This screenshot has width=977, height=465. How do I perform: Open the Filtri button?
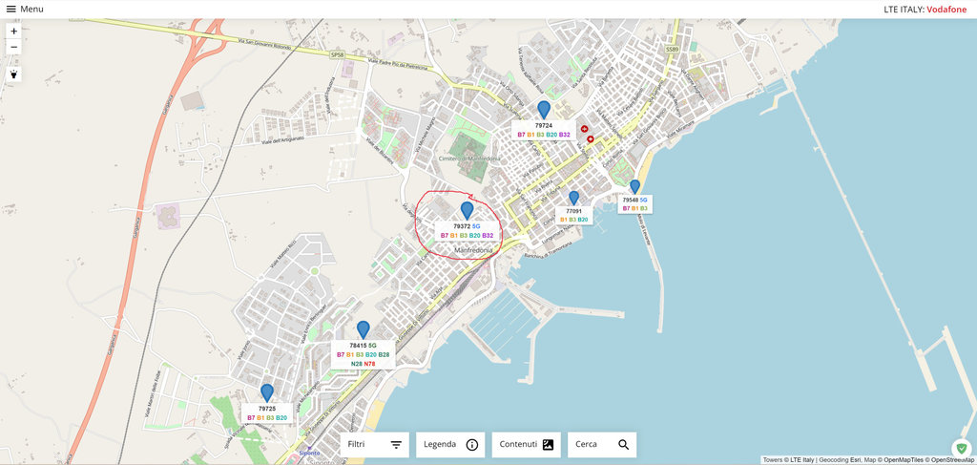coord(374,444)
